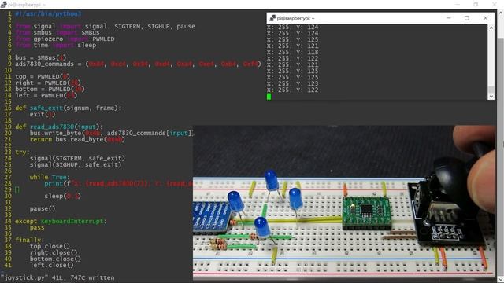Screen dimensions: 504x283
Task: Click 'pass' on line 35
Action: 37,227
